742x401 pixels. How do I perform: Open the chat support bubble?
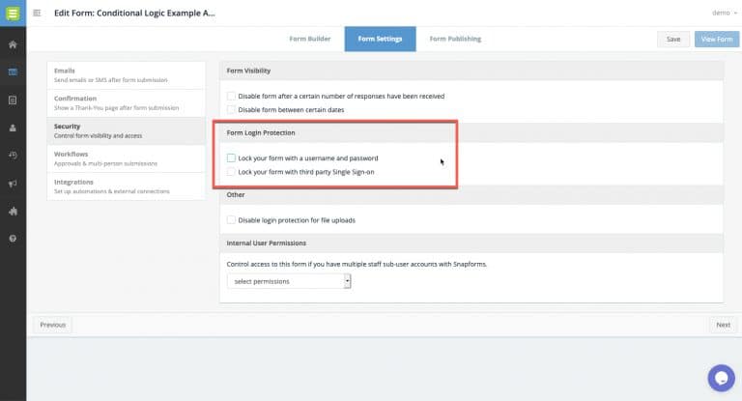coord(721,378)
